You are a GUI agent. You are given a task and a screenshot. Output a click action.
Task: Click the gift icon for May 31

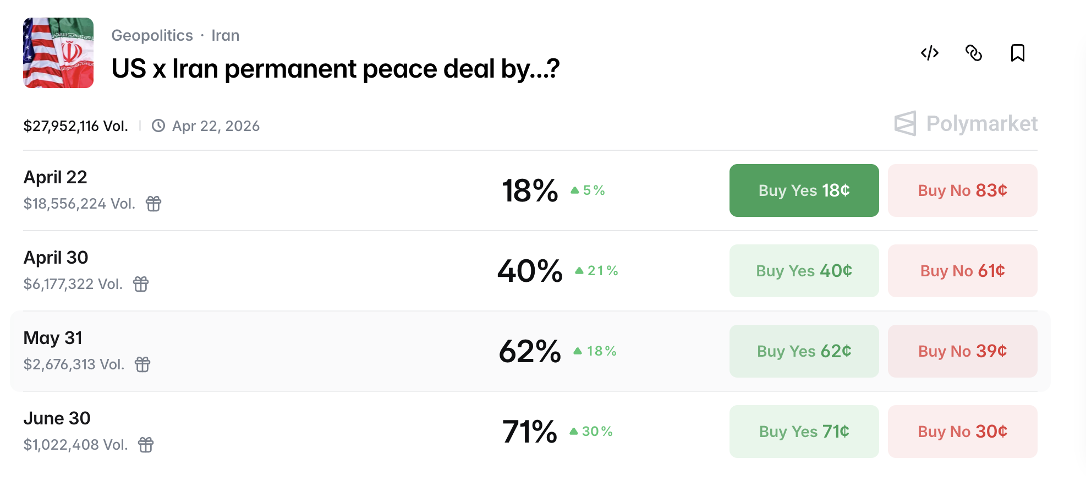(x=142, y=364)
